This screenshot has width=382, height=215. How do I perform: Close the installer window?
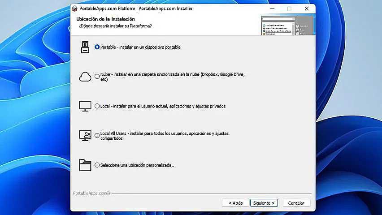(x=307, y=9)
